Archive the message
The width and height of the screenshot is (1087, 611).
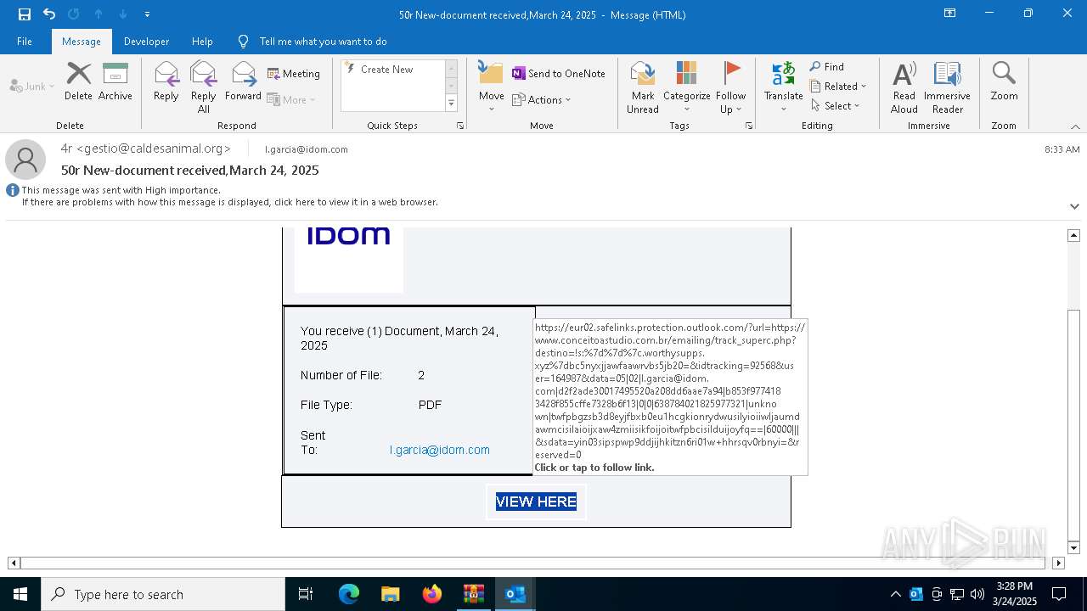coord(115,82)
